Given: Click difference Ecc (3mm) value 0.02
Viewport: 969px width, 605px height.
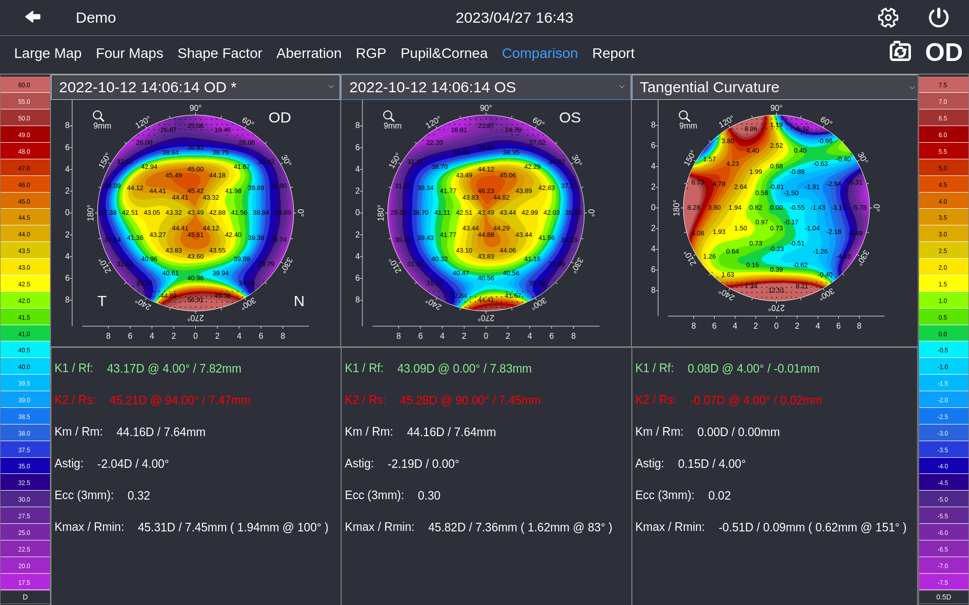Looking at the screenshot, I should (x=719, y=496).
